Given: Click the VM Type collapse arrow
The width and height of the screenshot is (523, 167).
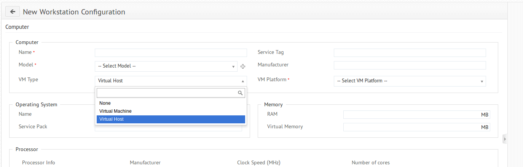Looking at the screenshot, I should tap(242, 81).
